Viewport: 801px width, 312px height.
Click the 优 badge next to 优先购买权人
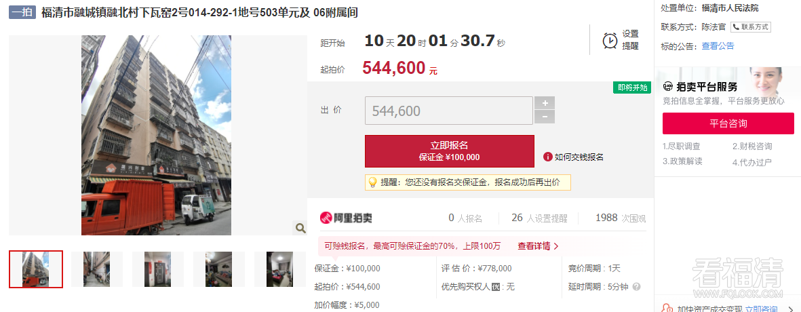(x=495, y=287)
